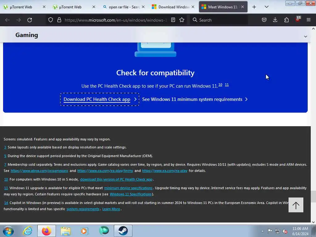This screenshot has height=237, width=316.
Task: Toggle reader view icon in address bar
Action: (x=173, y=20)
